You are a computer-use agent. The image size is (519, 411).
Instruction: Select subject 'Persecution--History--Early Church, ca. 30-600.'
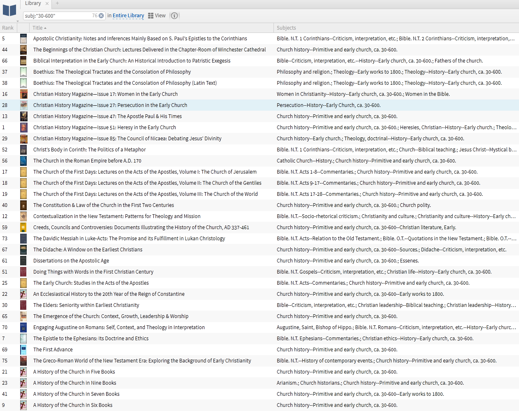point(329,105)
